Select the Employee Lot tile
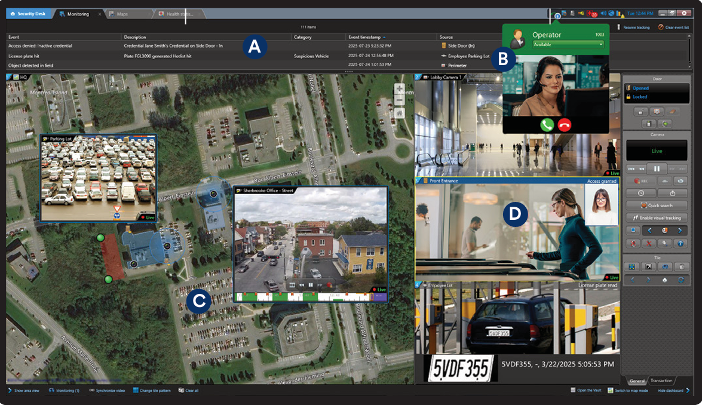 click(x=517, y=332)
